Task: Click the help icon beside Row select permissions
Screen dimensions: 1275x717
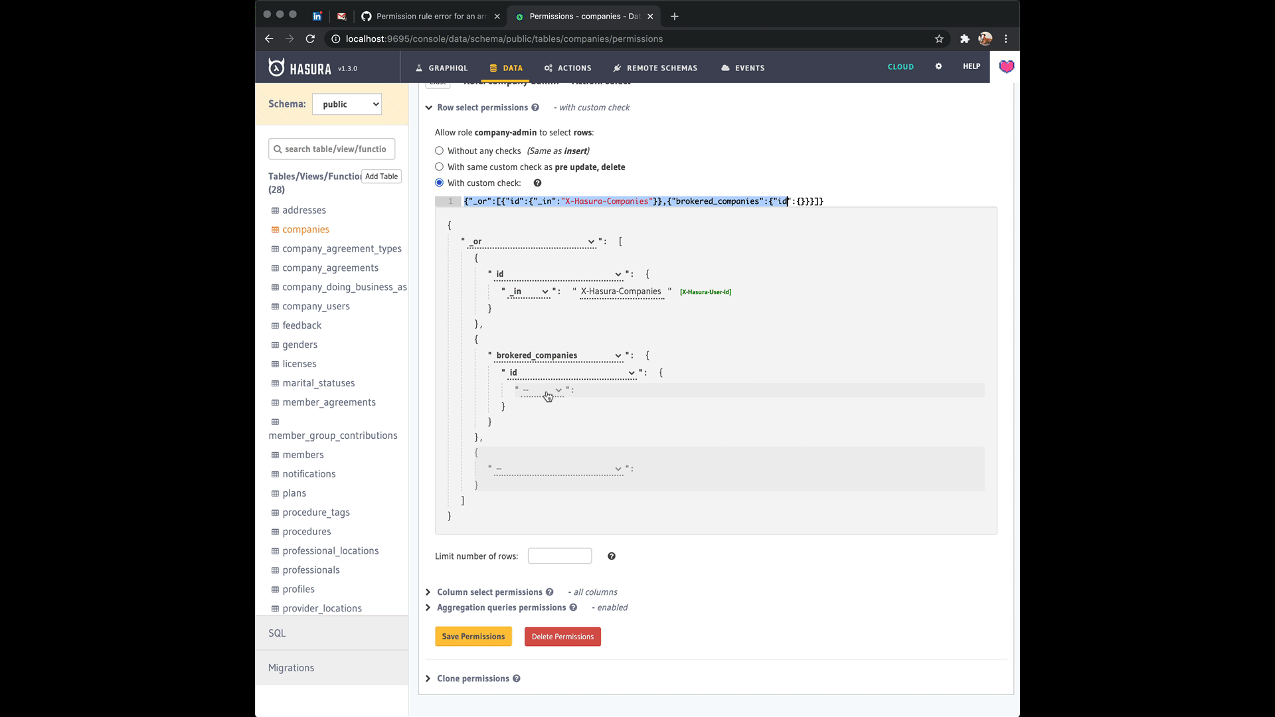Action: [535, 107]
